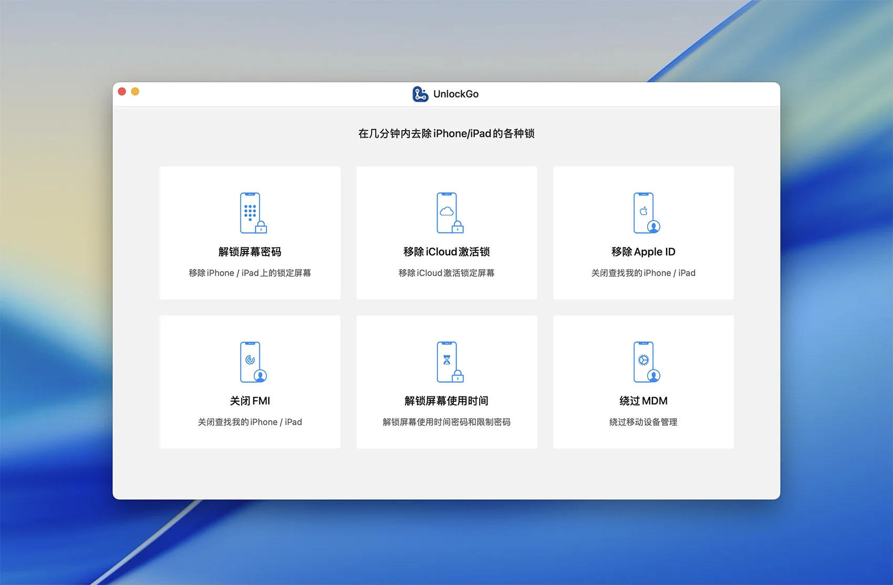The image size is (893, 585).
Task: Click the description 移除 iCloud 激活锁定屏幕
Action: pyautogui.click(x=446, y=273)
